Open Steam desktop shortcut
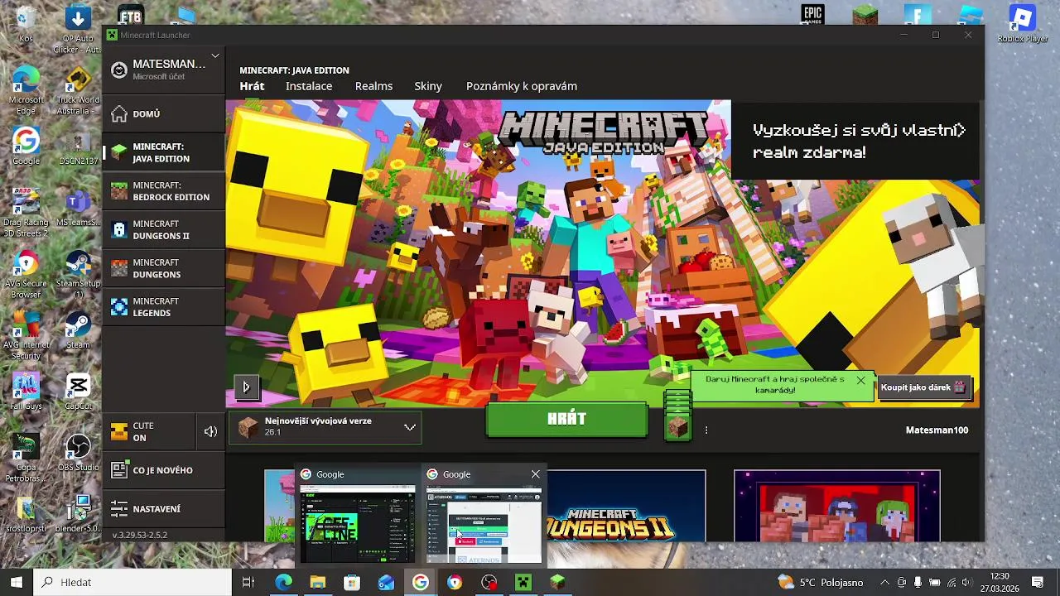1060x596 pixels. tap(77, 330)
